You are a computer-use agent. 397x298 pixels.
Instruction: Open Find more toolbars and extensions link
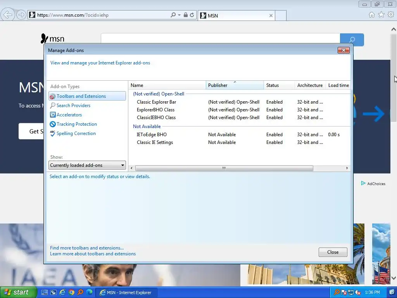87,248
